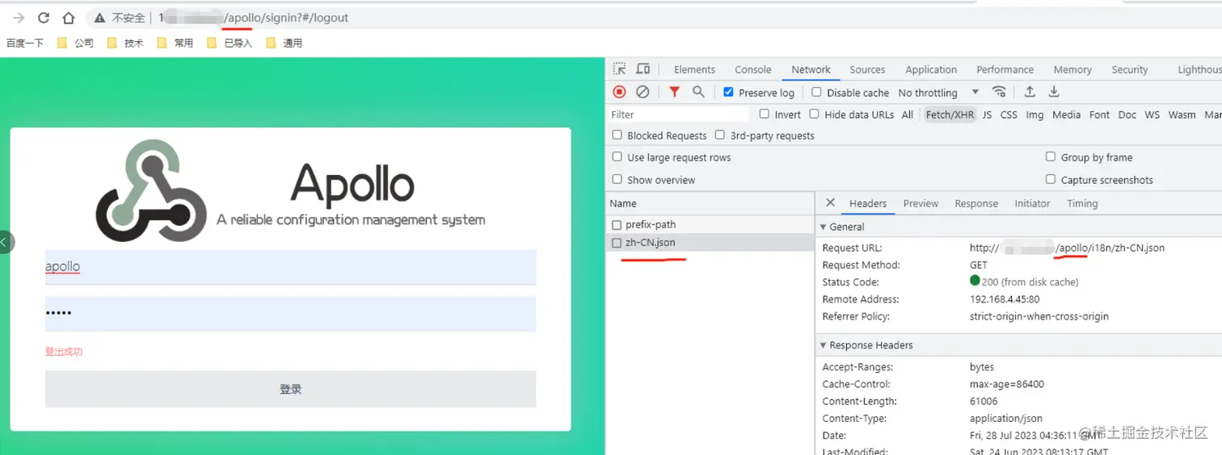Check 3rd-party requests checkbox
Screen dimensions: 1222x455
coord(720,135)
